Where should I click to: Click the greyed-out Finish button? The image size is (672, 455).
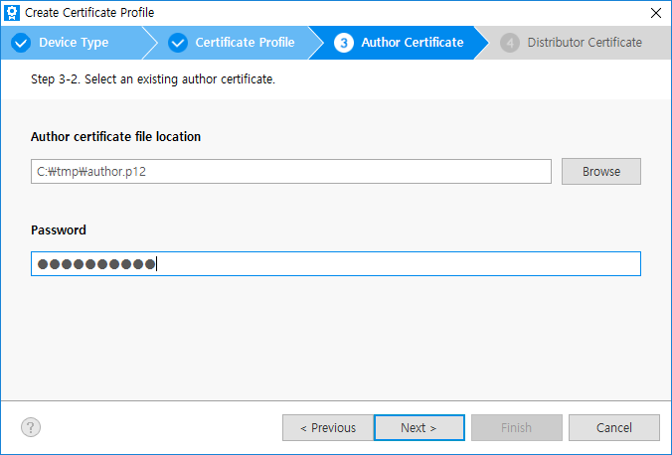[x=516, y=428]
